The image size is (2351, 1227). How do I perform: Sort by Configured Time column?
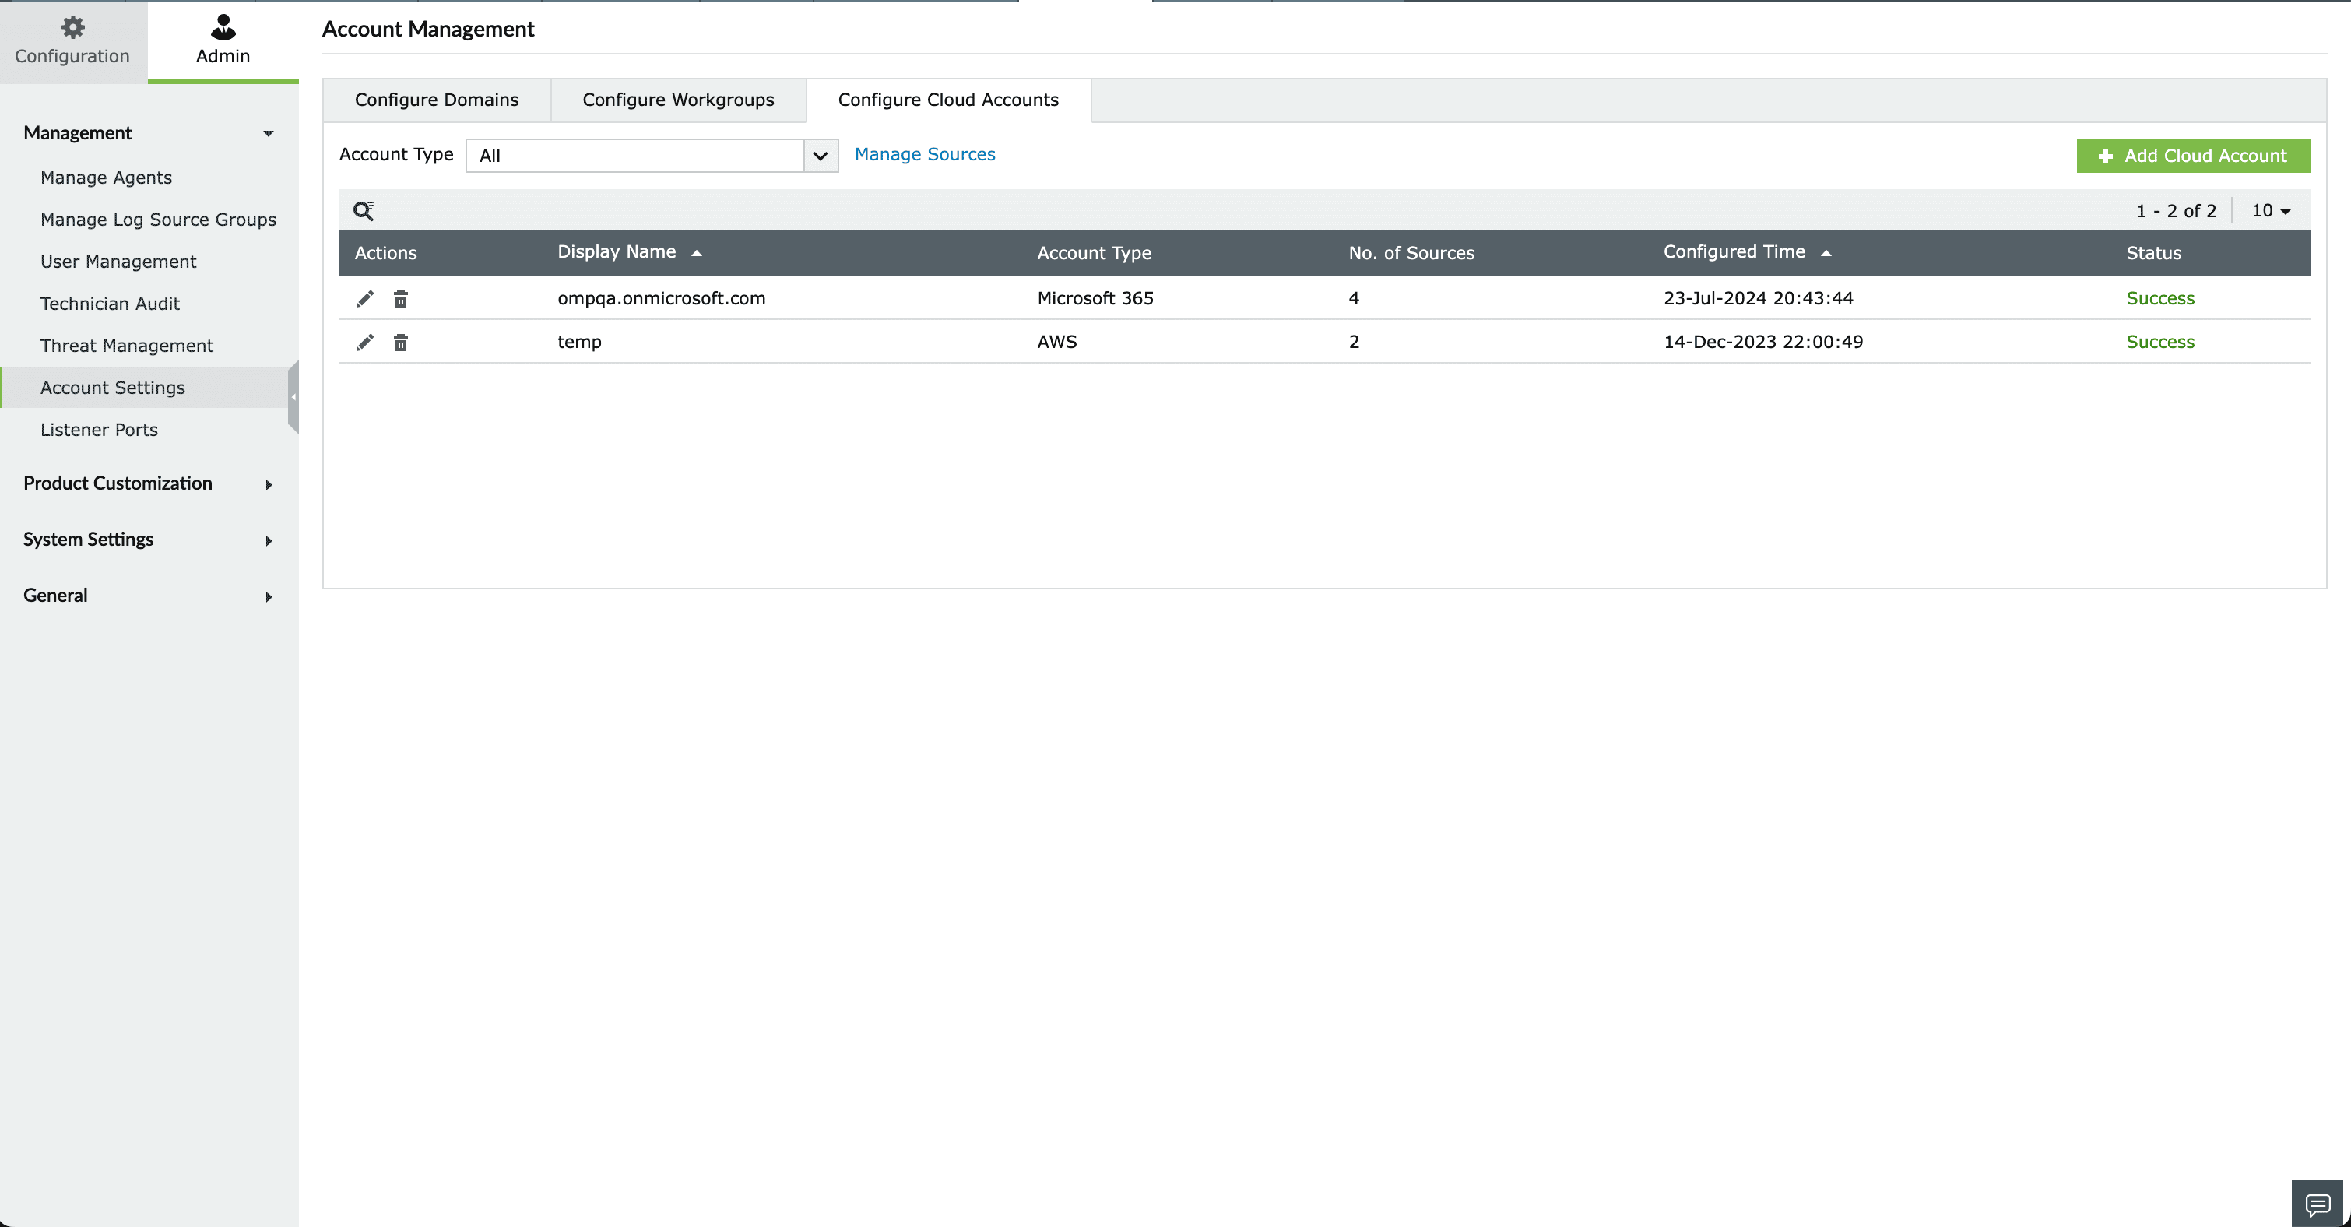point(1734,252)
